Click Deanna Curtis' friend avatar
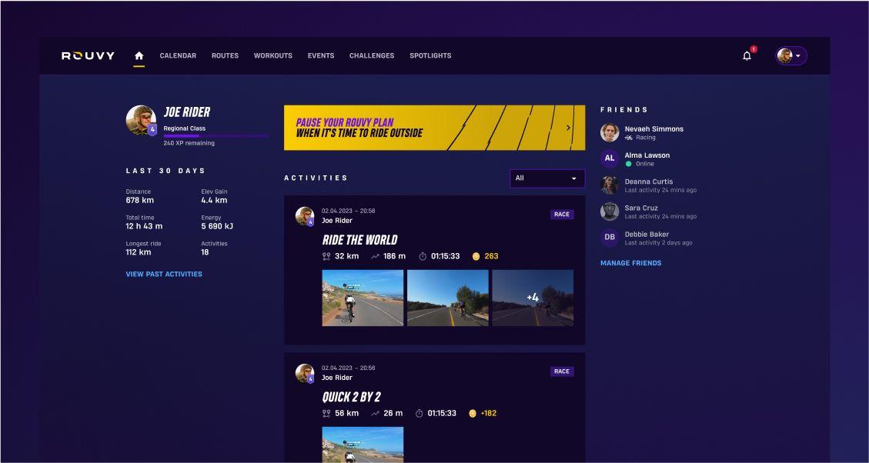 [x=610, y=185]
